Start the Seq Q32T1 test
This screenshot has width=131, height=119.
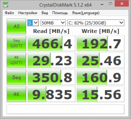point(16,43)
